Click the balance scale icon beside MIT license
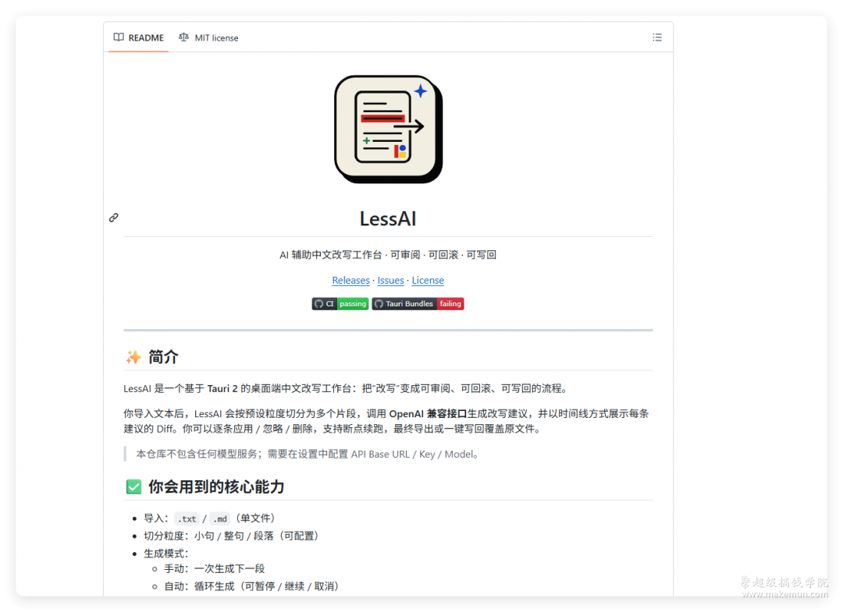 click(x=183, y=37)
